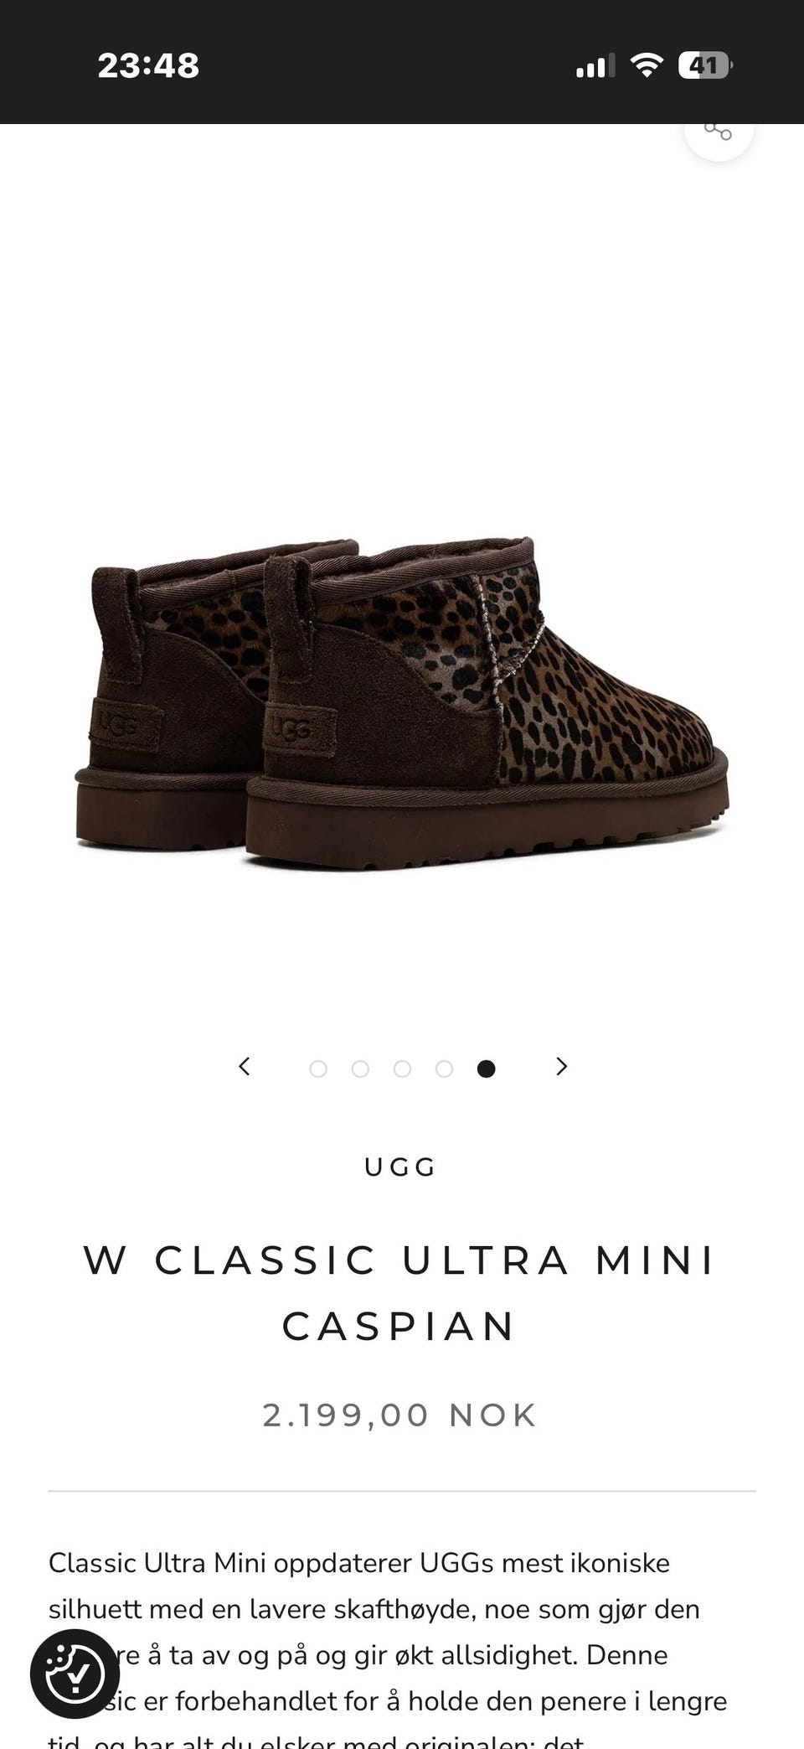Open the cookie consent settings icon
This screenshot has height=1749, width=804.
[x=75, y=1674]
